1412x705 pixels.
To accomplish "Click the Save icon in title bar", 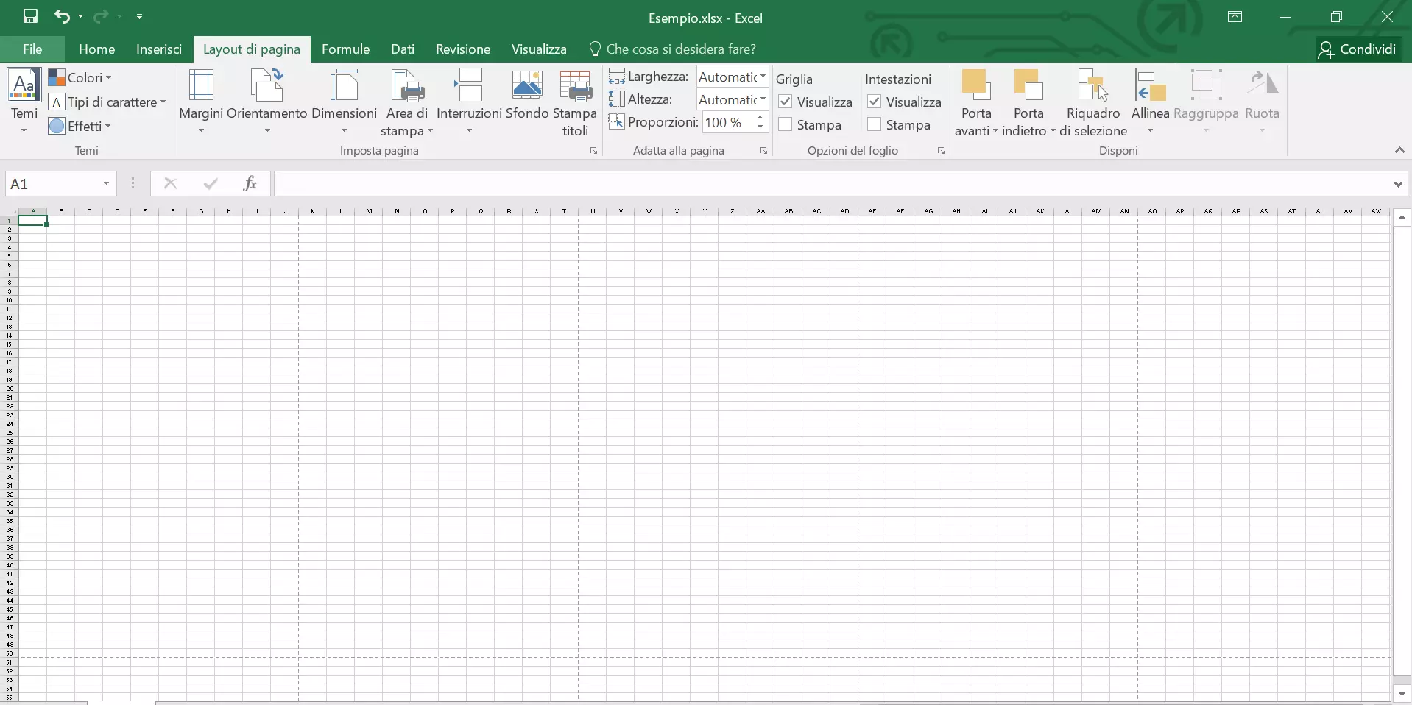I will (x=30, y=17).
